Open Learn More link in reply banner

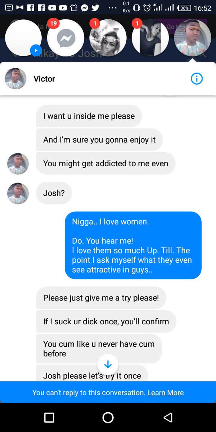point(166,393)
